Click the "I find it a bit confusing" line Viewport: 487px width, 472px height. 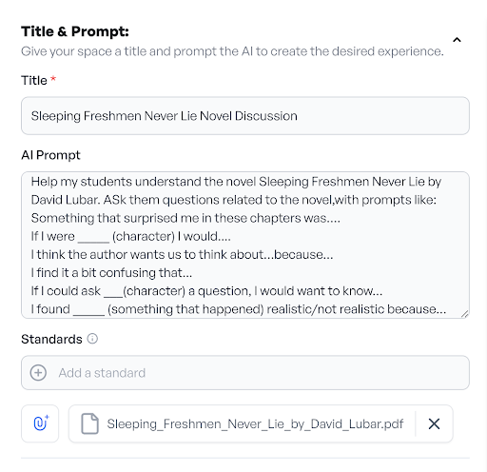pos(111,273)
